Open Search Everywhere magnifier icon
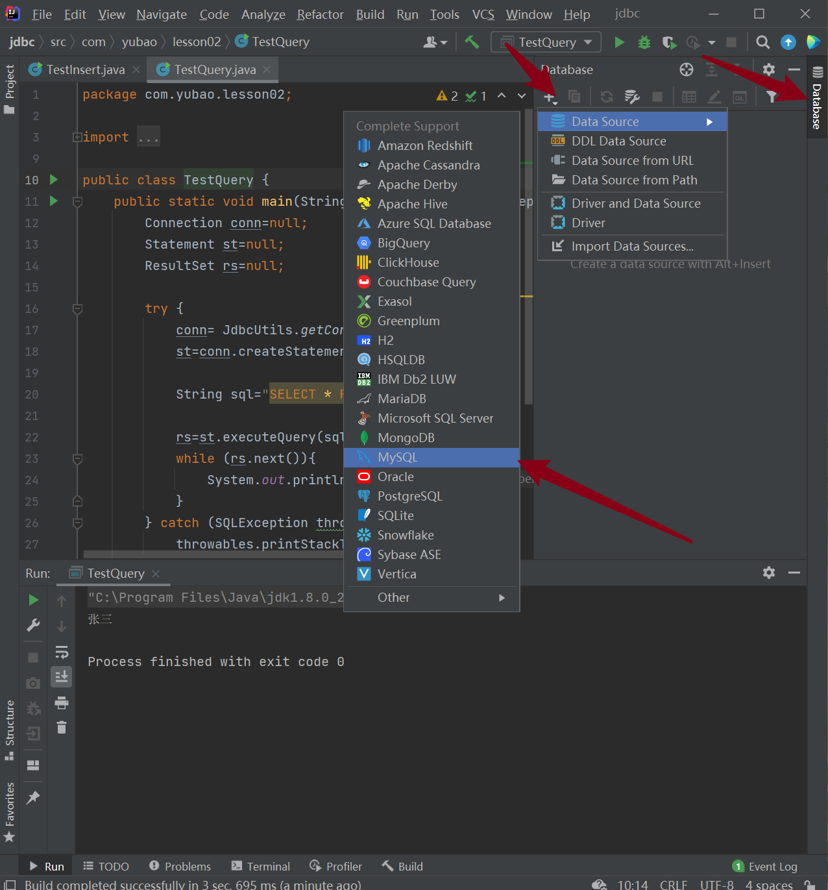This screenshot has width=828, height=890. [x=763, y=42]
